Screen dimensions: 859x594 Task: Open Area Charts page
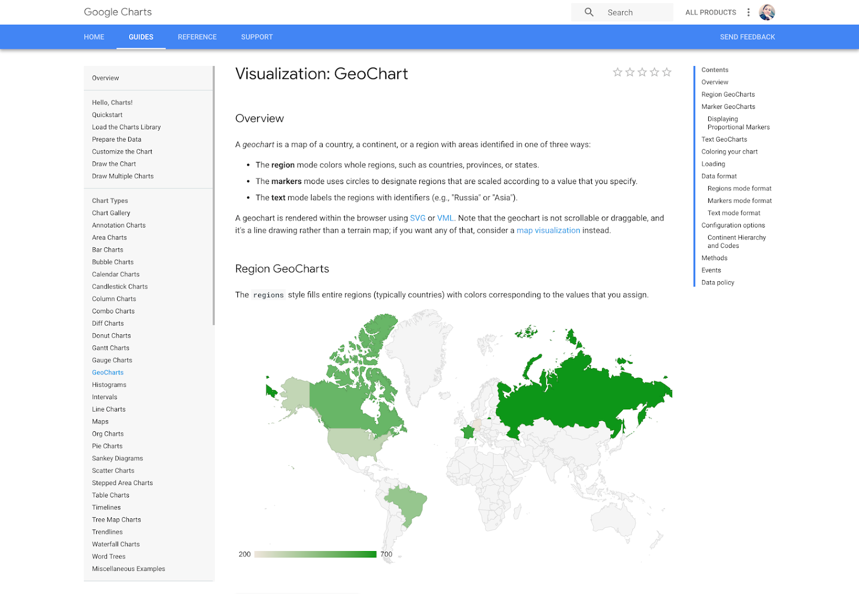(109, 238)
